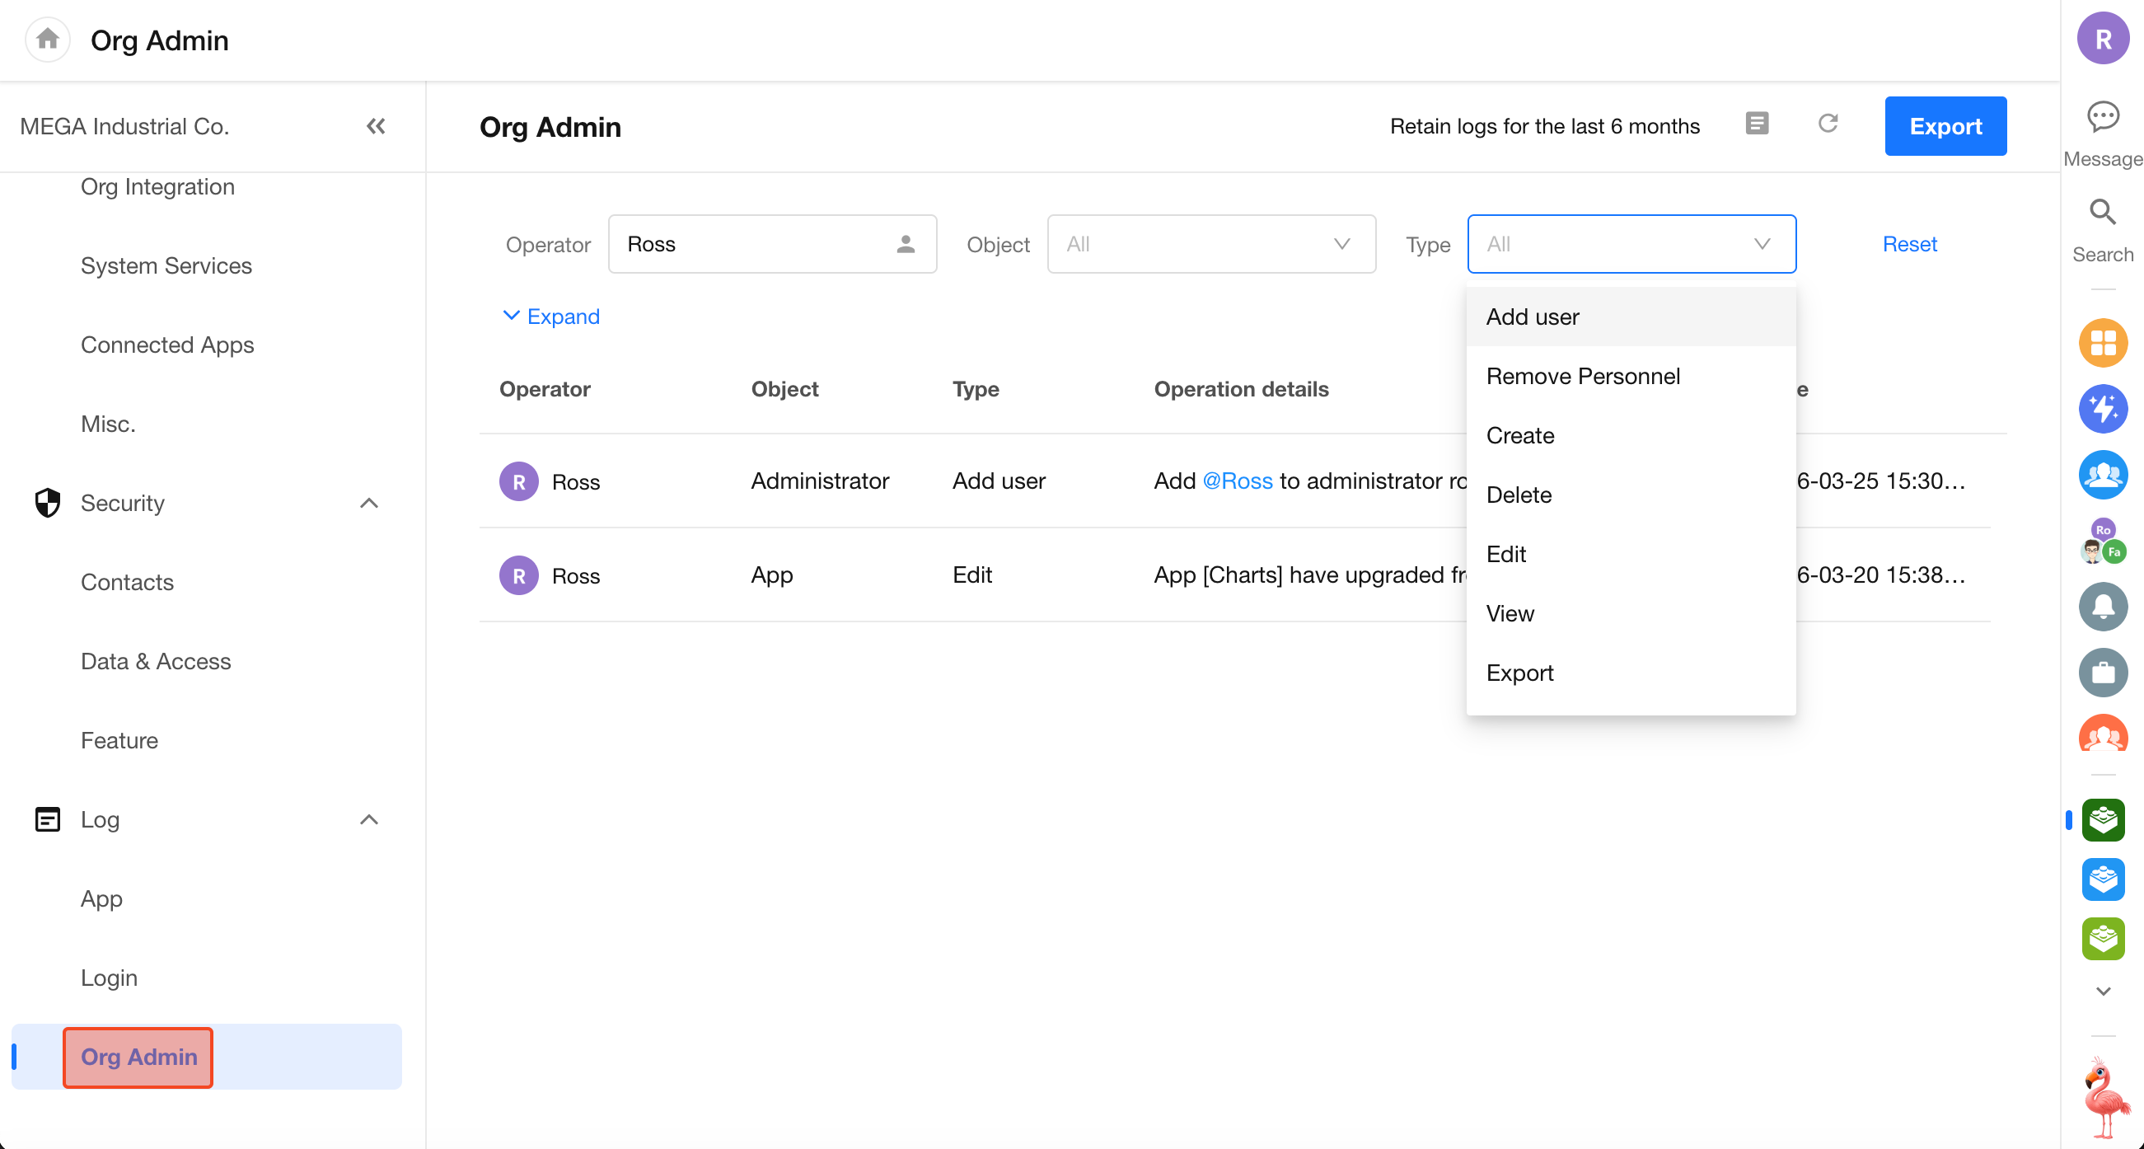
Task: Click the Reset filters link
Action: pyautogui.click(x=1909, y=244)
